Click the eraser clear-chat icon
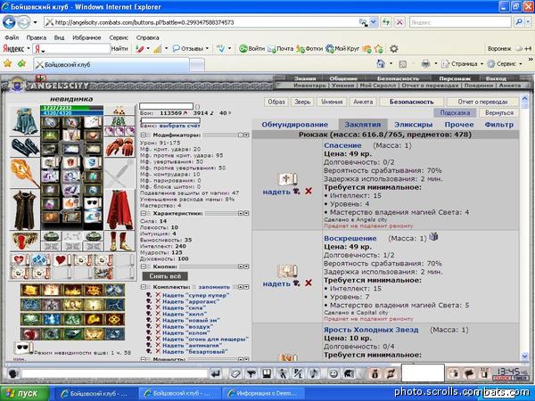Viewport: 535px width, 401px height. pos(235,374)
